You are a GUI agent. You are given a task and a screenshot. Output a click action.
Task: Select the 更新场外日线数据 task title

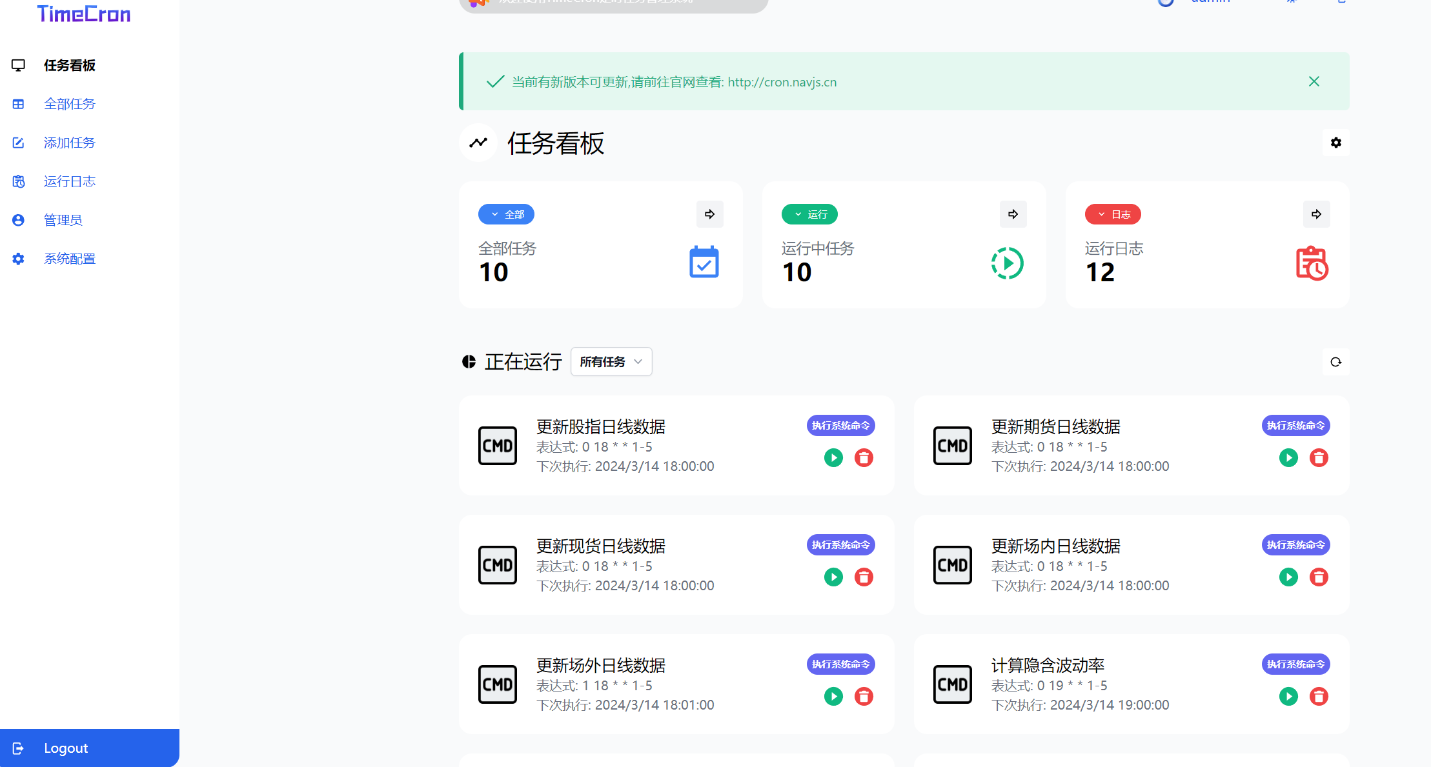(x=601, y=665)
